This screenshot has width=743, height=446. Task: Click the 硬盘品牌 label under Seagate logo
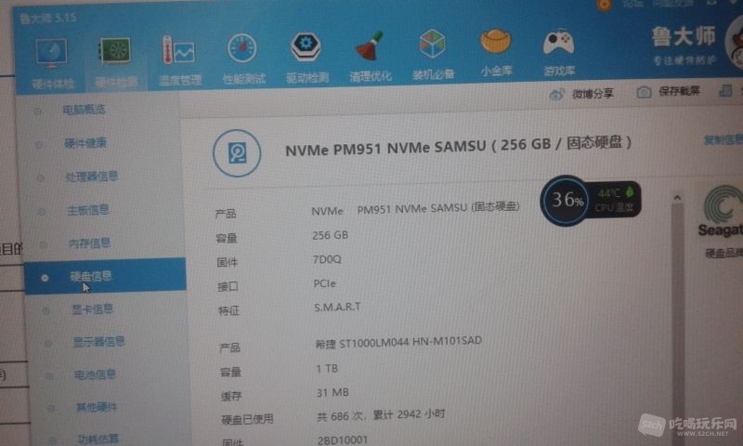coord(724,253)
